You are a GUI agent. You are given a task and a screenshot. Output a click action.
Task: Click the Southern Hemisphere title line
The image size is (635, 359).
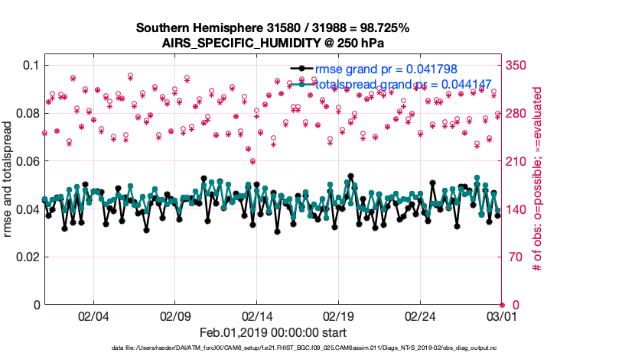click(x=272, y=28)
